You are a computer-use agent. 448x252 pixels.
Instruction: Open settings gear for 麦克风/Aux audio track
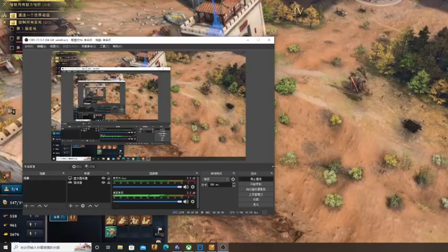193,187
